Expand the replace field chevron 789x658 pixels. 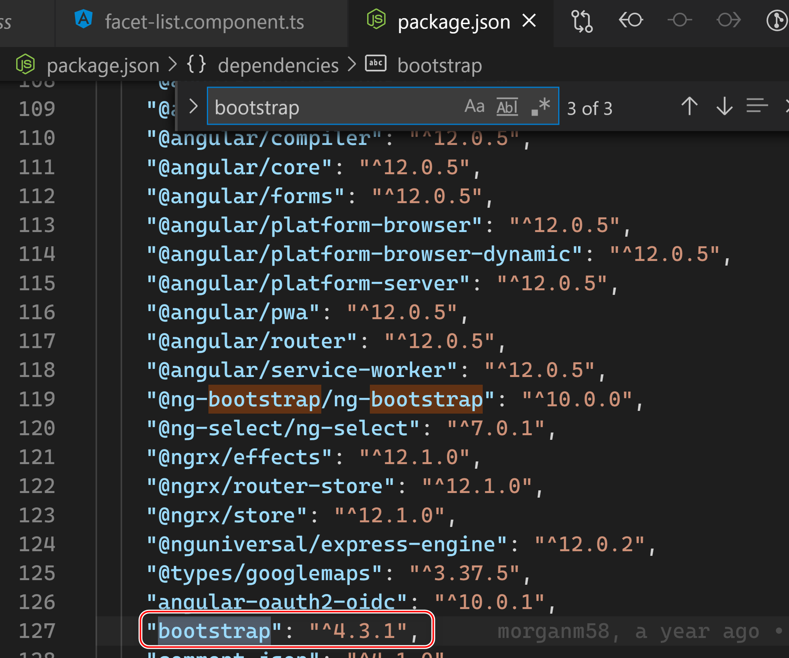[193, 106]
